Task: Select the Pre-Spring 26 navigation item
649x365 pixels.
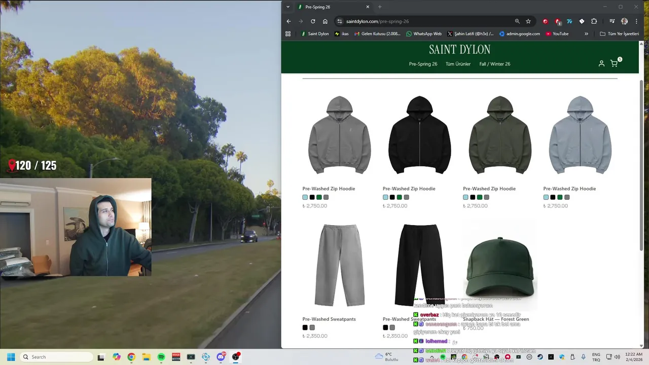Action: coord(423,64)
